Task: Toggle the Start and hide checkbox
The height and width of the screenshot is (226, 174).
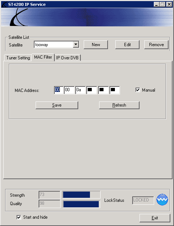Action: (19, 217)
